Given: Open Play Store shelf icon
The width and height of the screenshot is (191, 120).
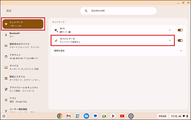Looking at the screenshot, I should point(113,116).
